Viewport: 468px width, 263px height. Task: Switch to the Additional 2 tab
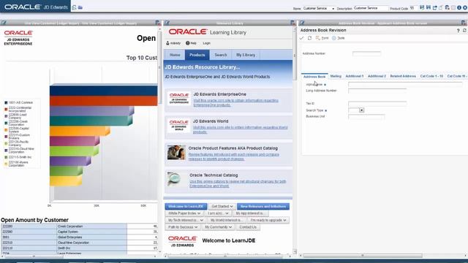tap(377, 76)
